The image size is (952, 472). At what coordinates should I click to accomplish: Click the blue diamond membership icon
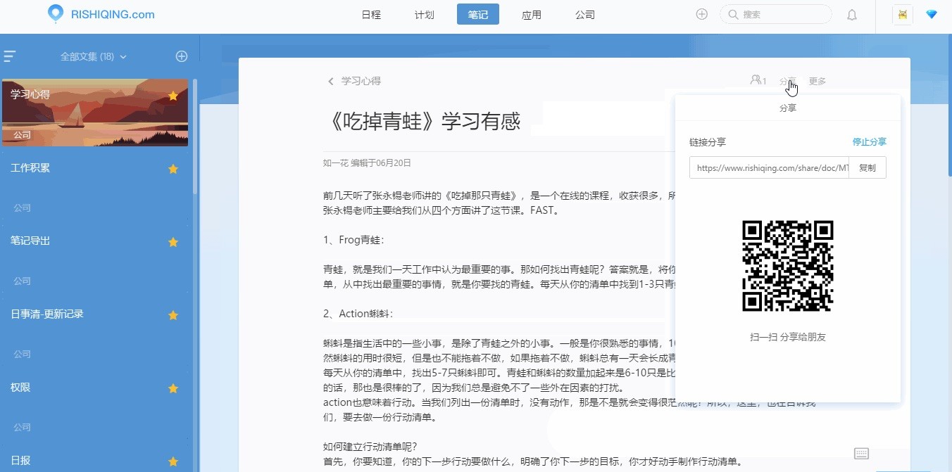tap(932, 14)
